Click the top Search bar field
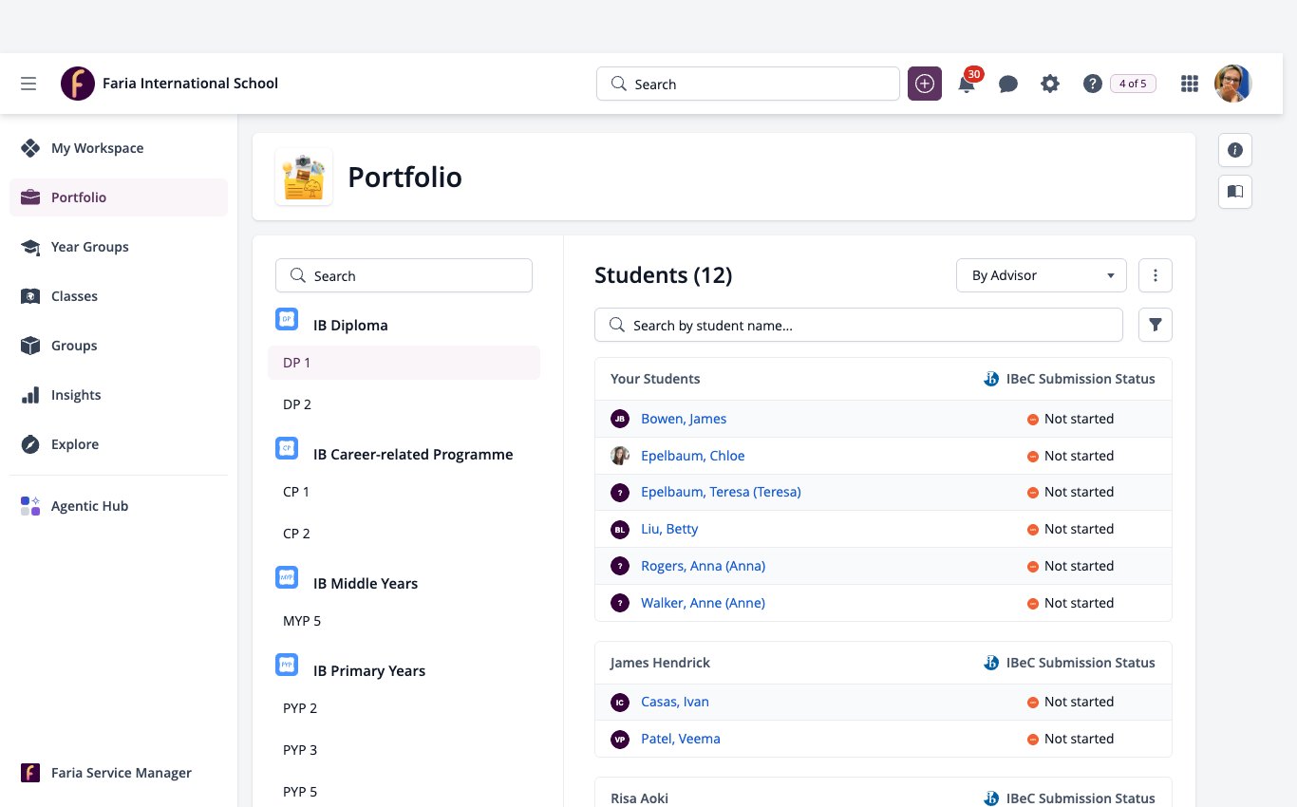1297x807 pixels. click(x=747, y=84)
